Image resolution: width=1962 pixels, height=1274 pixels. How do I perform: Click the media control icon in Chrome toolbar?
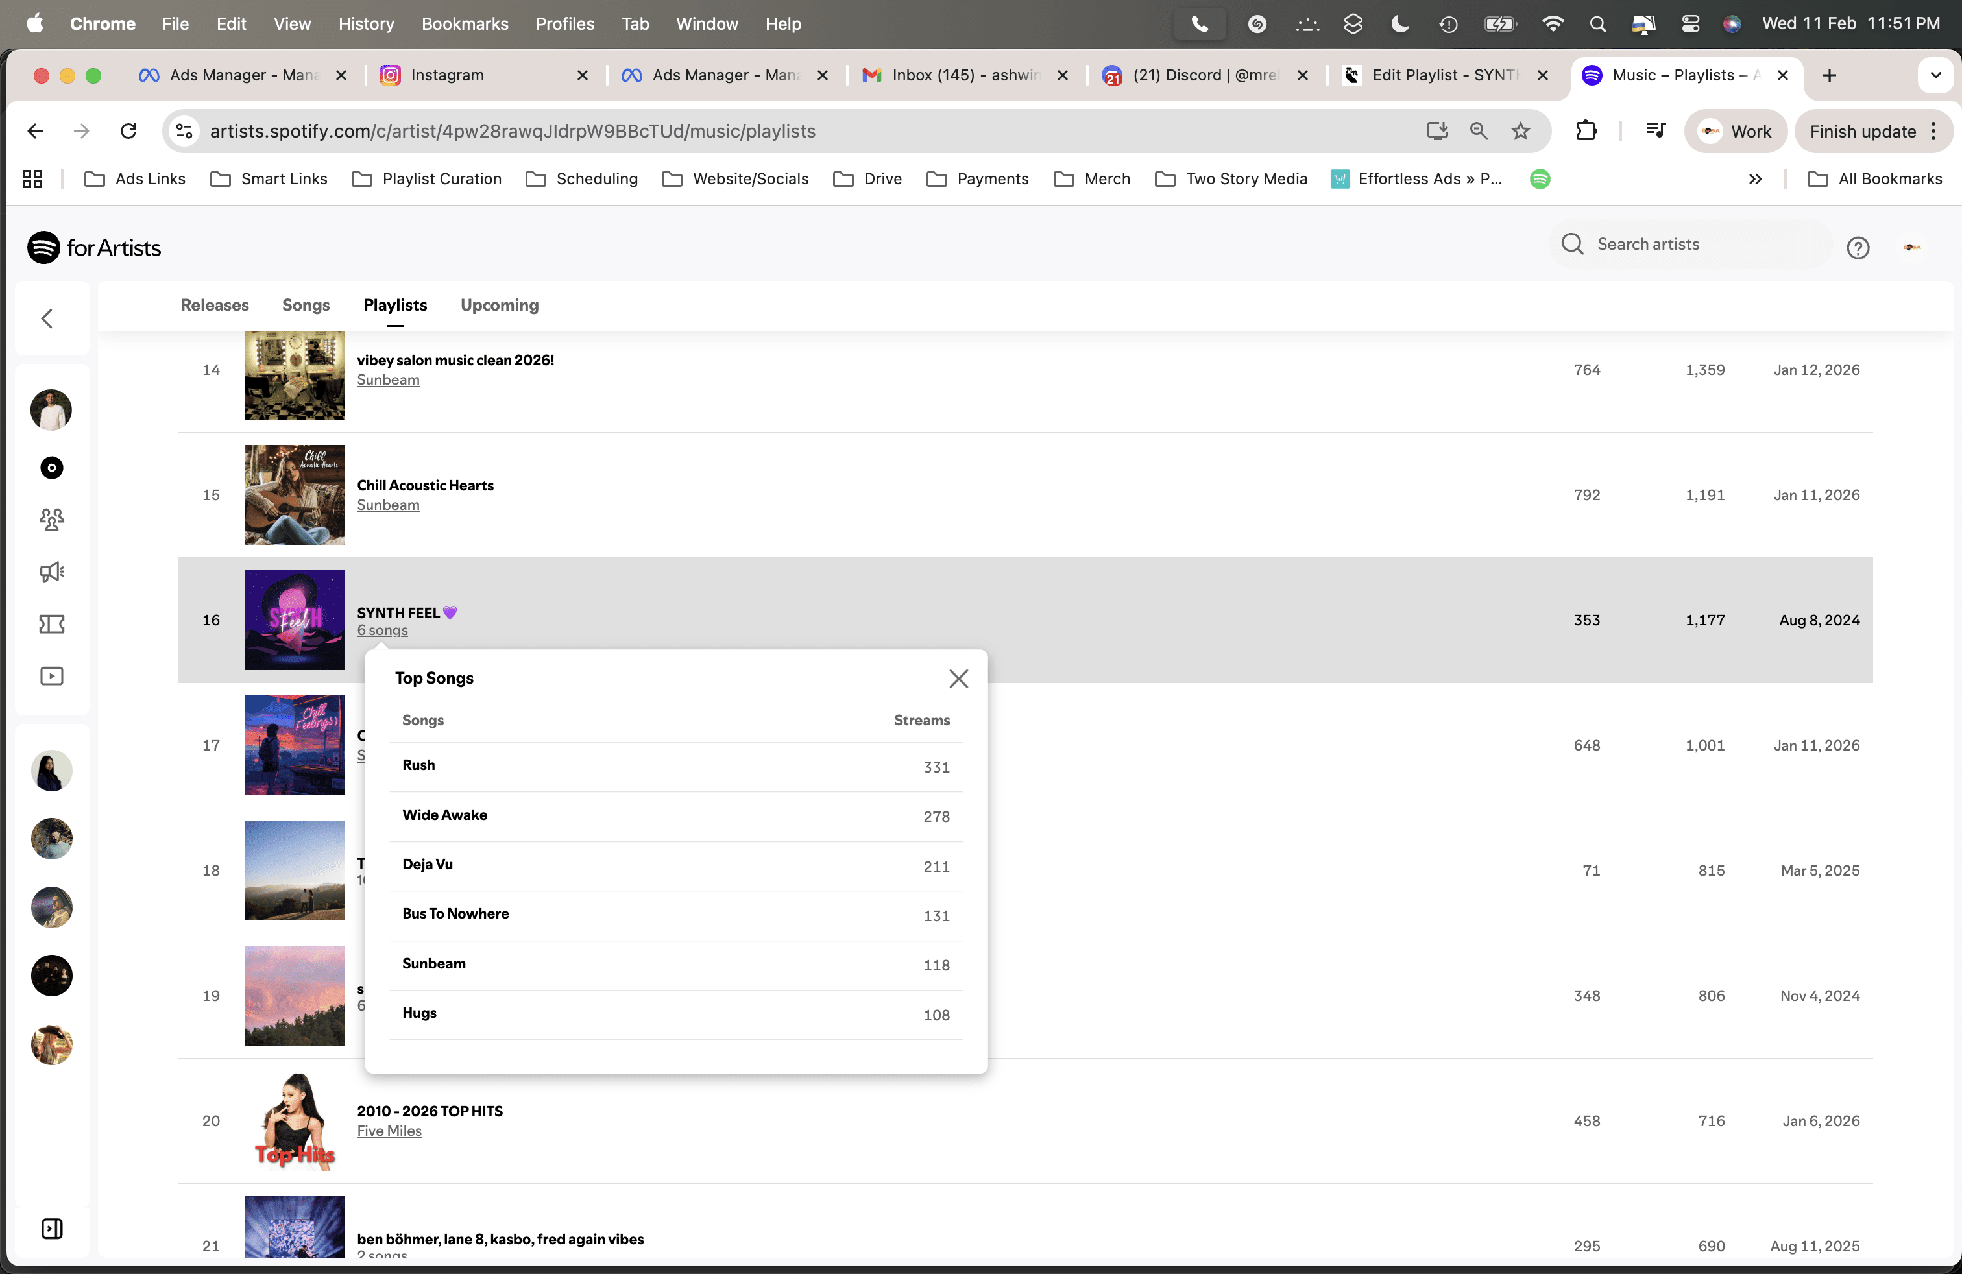[1654, 131]
